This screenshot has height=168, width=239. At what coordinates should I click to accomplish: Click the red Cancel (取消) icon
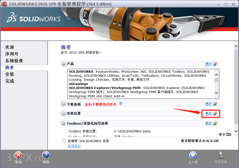point(18,155)
